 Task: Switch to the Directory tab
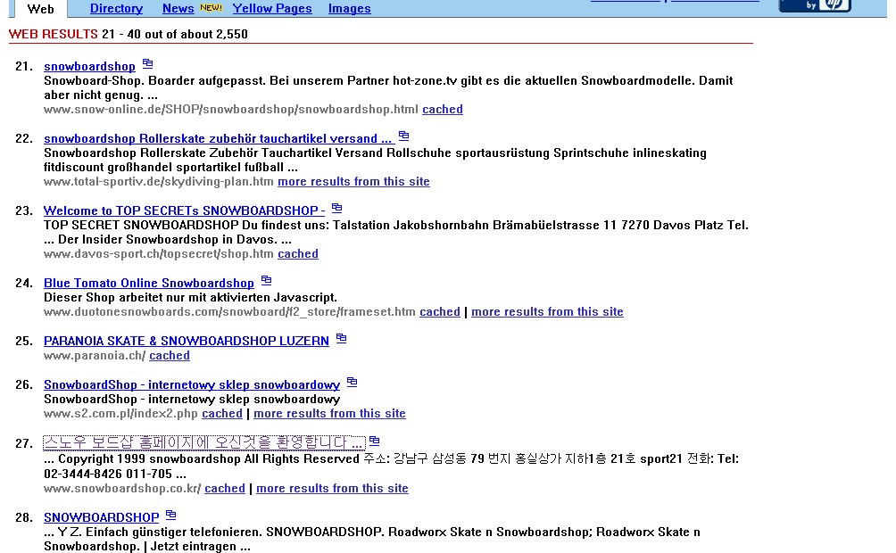coord(117,9)
